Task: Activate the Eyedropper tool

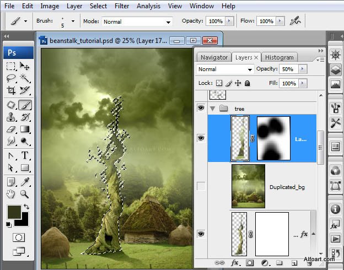Action: tap(25, 181)
